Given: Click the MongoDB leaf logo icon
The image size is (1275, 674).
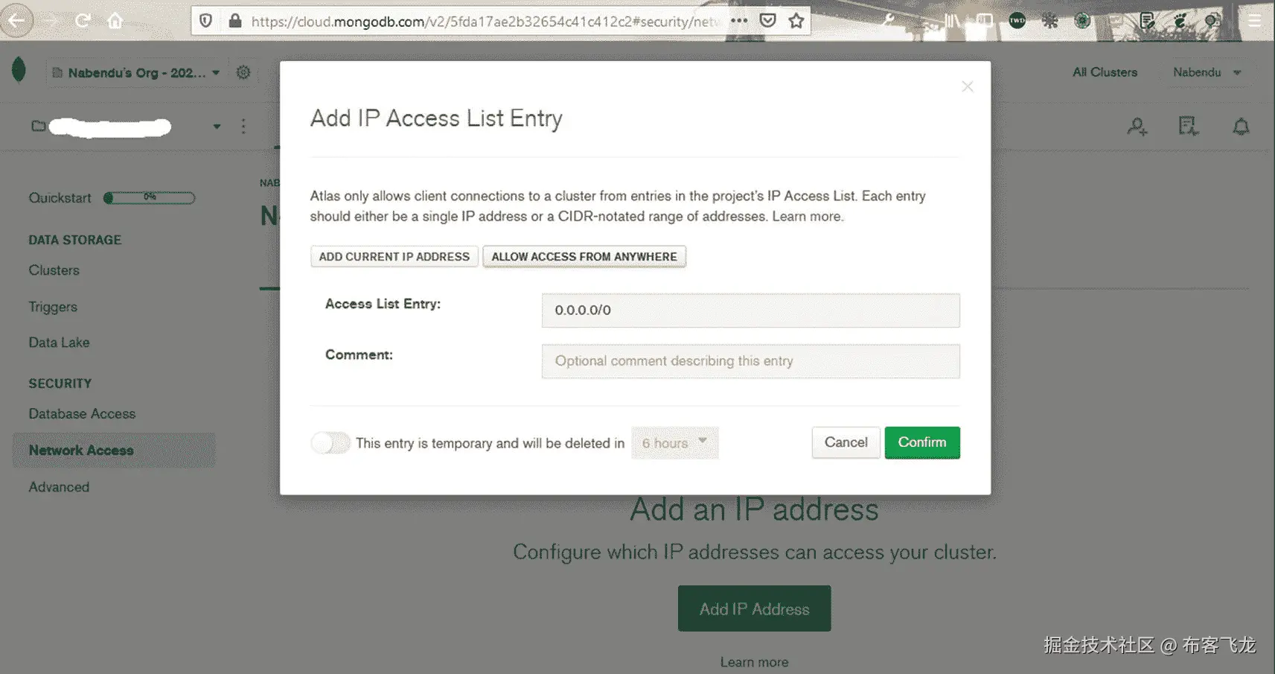Looking at the screenshot, I should (x=19, y=71).
